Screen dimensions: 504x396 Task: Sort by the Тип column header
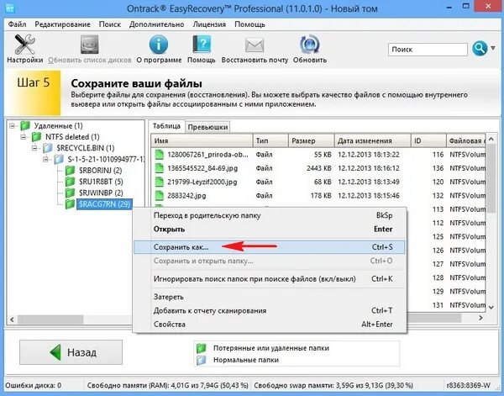pos(270,141)
